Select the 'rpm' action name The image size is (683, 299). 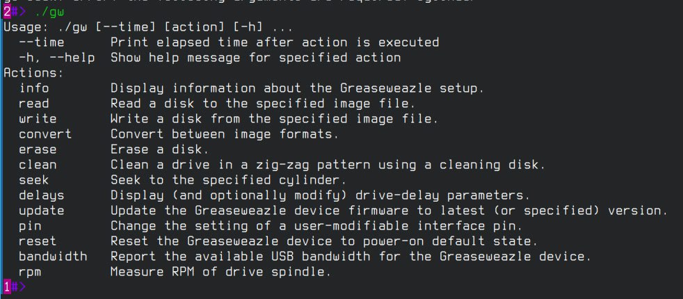(x=30, y=271)
